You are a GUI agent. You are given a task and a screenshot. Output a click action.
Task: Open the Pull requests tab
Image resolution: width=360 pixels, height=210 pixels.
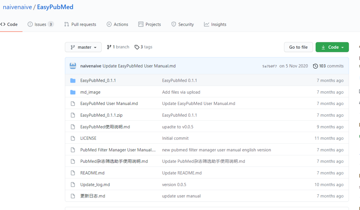pyautogui.click(x=80, y=24)
